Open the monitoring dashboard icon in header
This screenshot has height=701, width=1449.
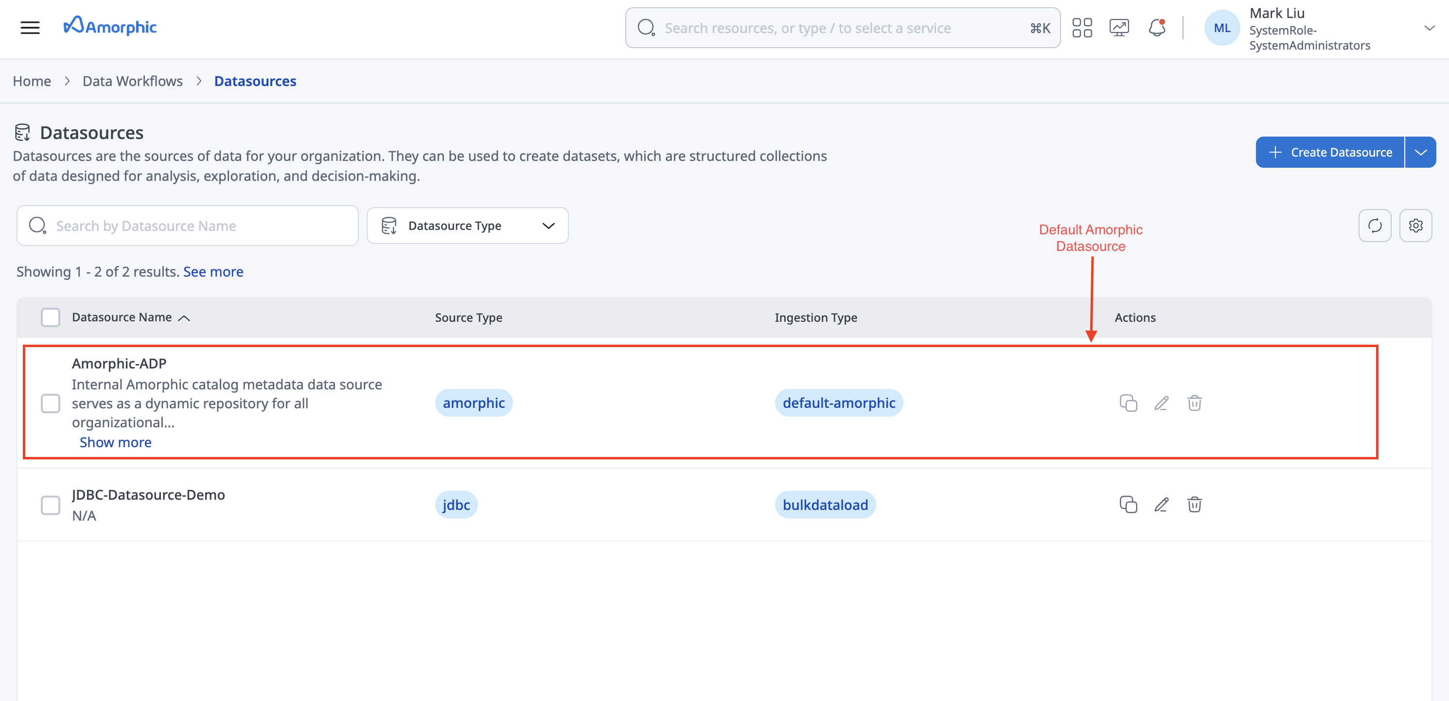[1119, 28]
